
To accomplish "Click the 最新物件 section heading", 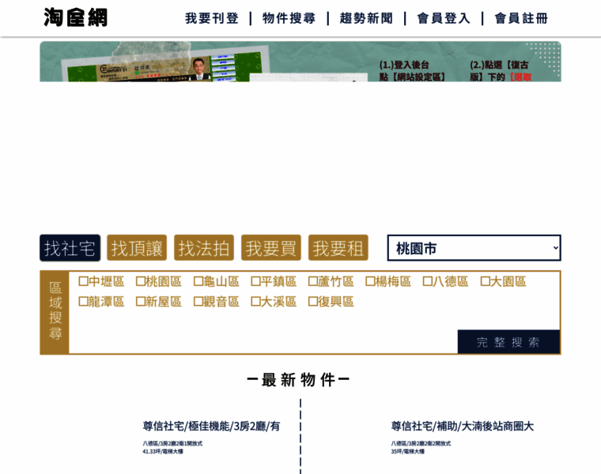I will [x=299, y=380].
